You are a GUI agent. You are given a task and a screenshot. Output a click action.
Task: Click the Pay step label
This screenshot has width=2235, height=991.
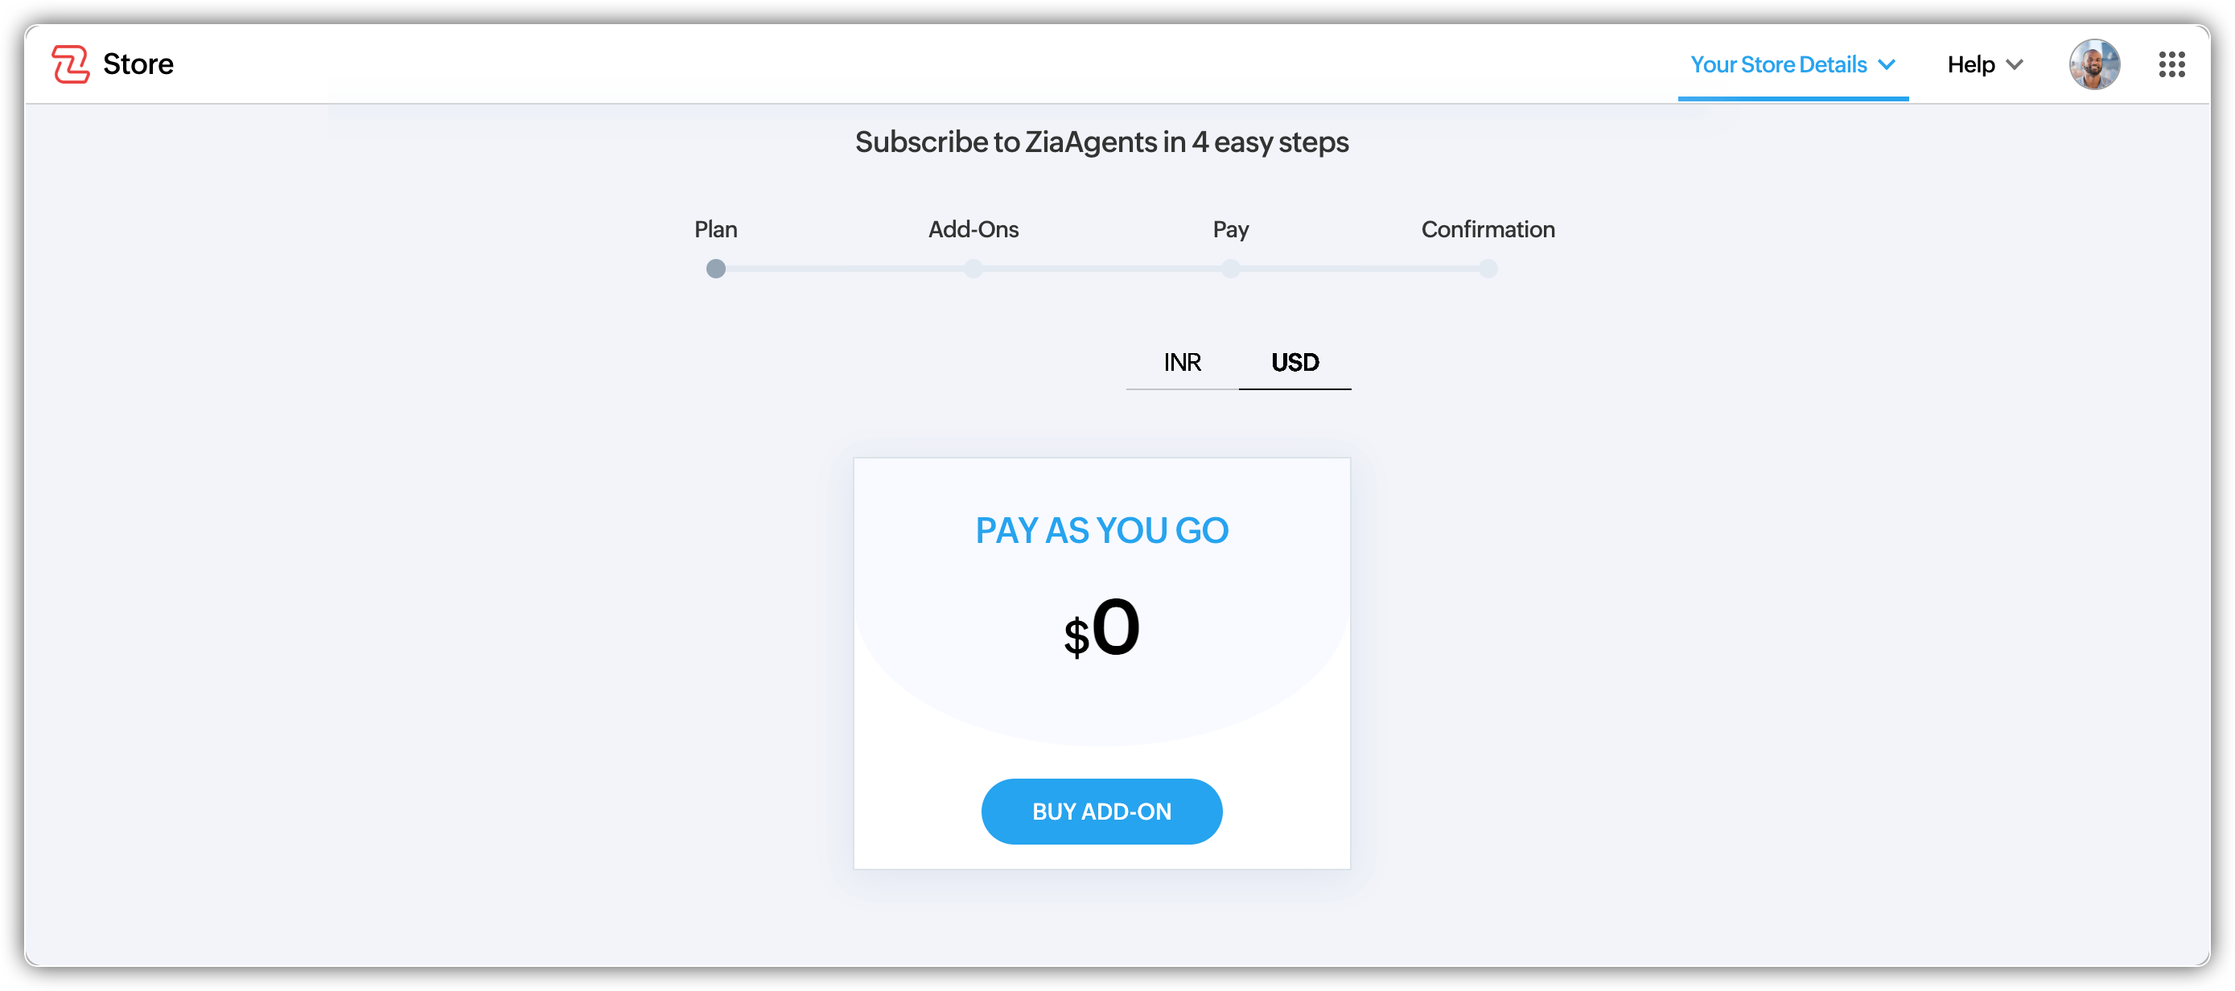pyautogui.click(x=1230, y=229)
